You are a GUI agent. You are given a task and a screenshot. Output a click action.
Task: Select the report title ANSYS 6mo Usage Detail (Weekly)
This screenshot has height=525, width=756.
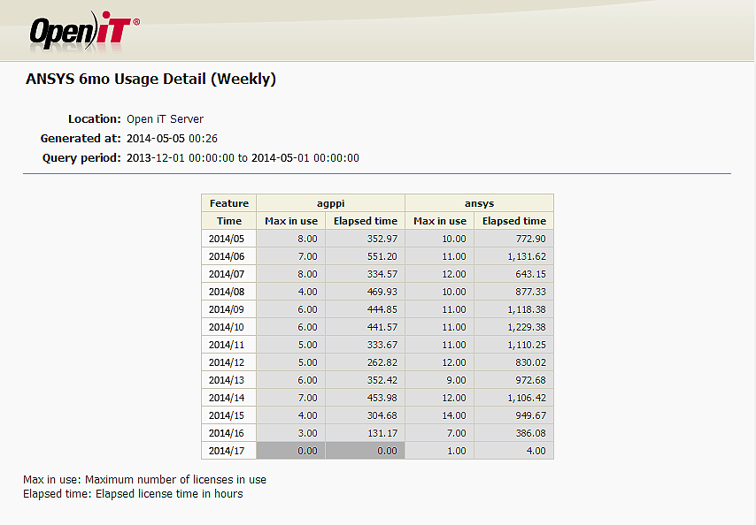point(150,79)
